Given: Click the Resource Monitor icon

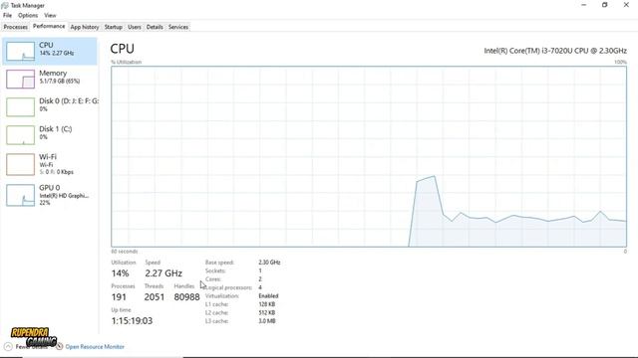Looking at the screenshot, I should [x=60, y=347].
